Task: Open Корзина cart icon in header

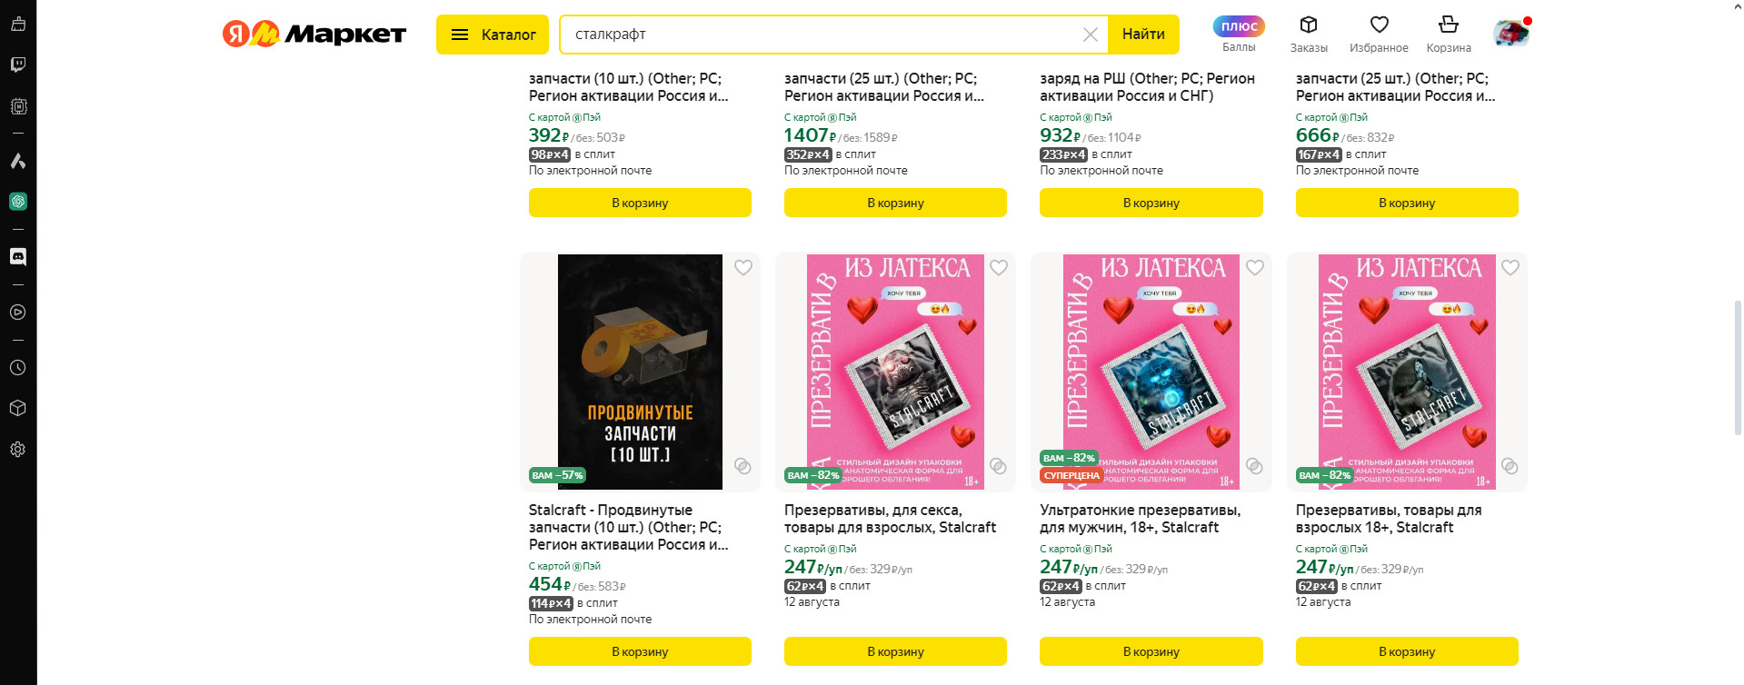Action: (x=1449, y=35)
